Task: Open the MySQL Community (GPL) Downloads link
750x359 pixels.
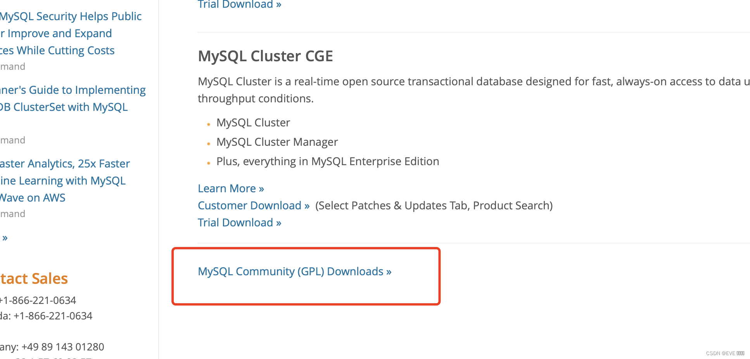Action: (294, 271)
